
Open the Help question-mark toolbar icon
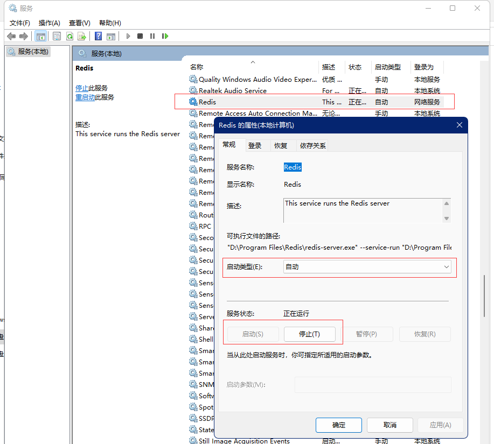[98, 36]
